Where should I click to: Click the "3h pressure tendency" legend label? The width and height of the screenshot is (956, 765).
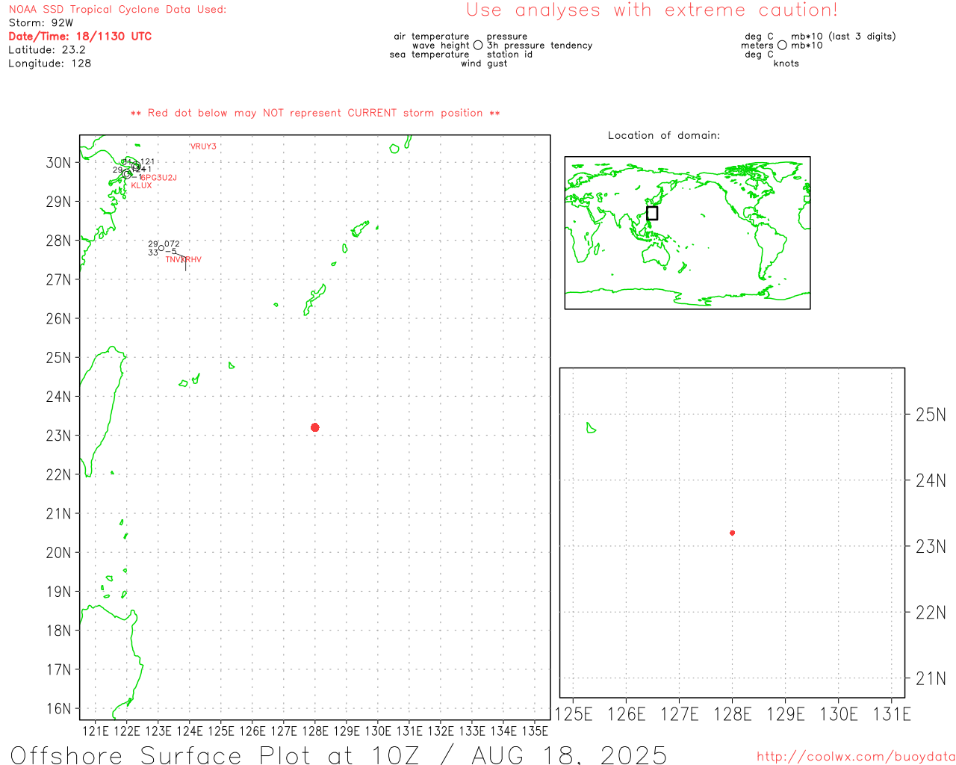pyautogui.click(x=540, y=46)
